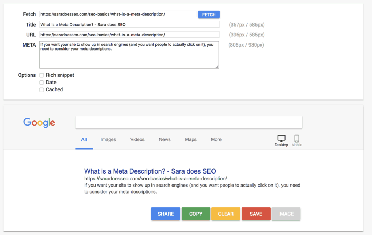Tick the Date checkbox
The height and width of the screenshot is (235, 372).
(41, 83)
